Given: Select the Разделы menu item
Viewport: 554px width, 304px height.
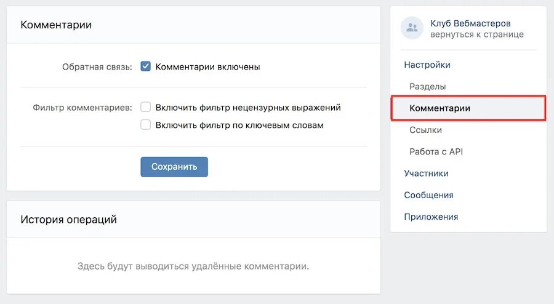Looking at the screenshot, I should (x=428, y=87).
